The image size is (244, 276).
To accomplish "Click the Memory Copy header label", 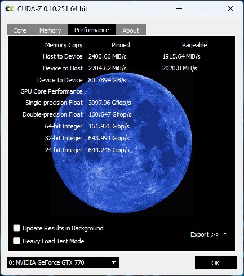I will 64,45.
